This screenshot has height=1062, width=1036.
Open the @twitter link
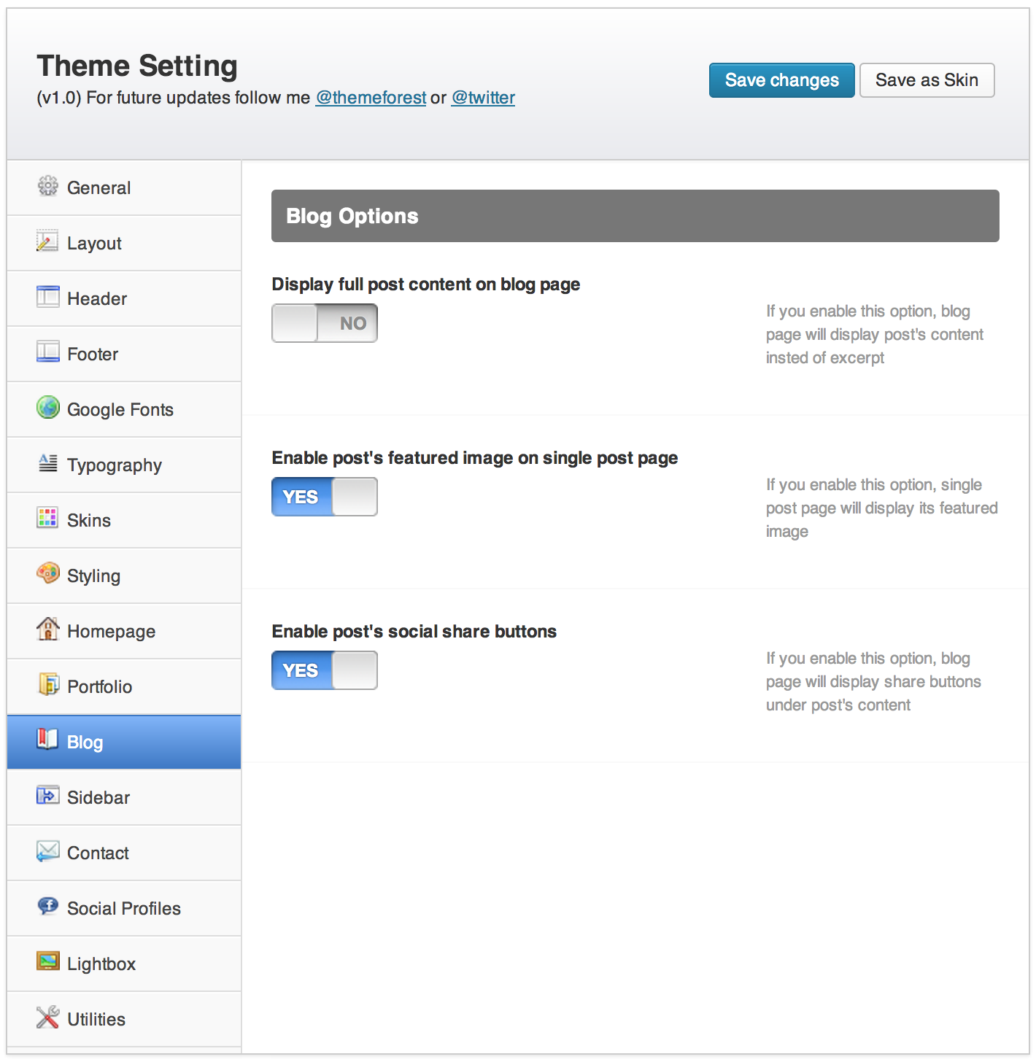point(483,98)
